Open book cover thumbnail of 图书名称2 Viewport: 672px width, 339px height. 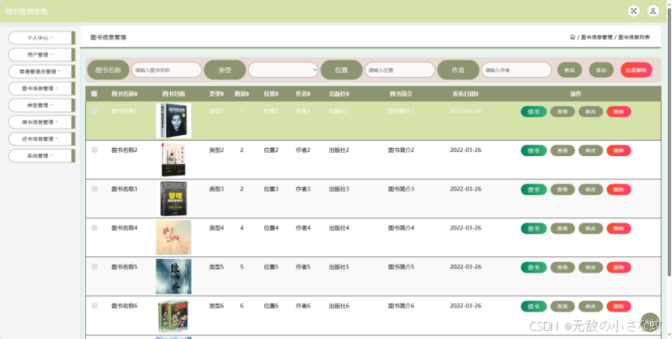click(x=173, y=159)
